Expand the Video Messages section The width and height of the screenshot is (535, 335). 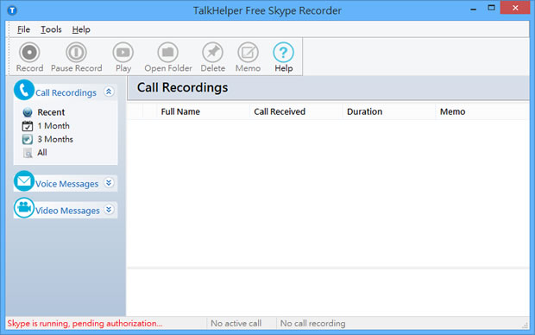109,209
